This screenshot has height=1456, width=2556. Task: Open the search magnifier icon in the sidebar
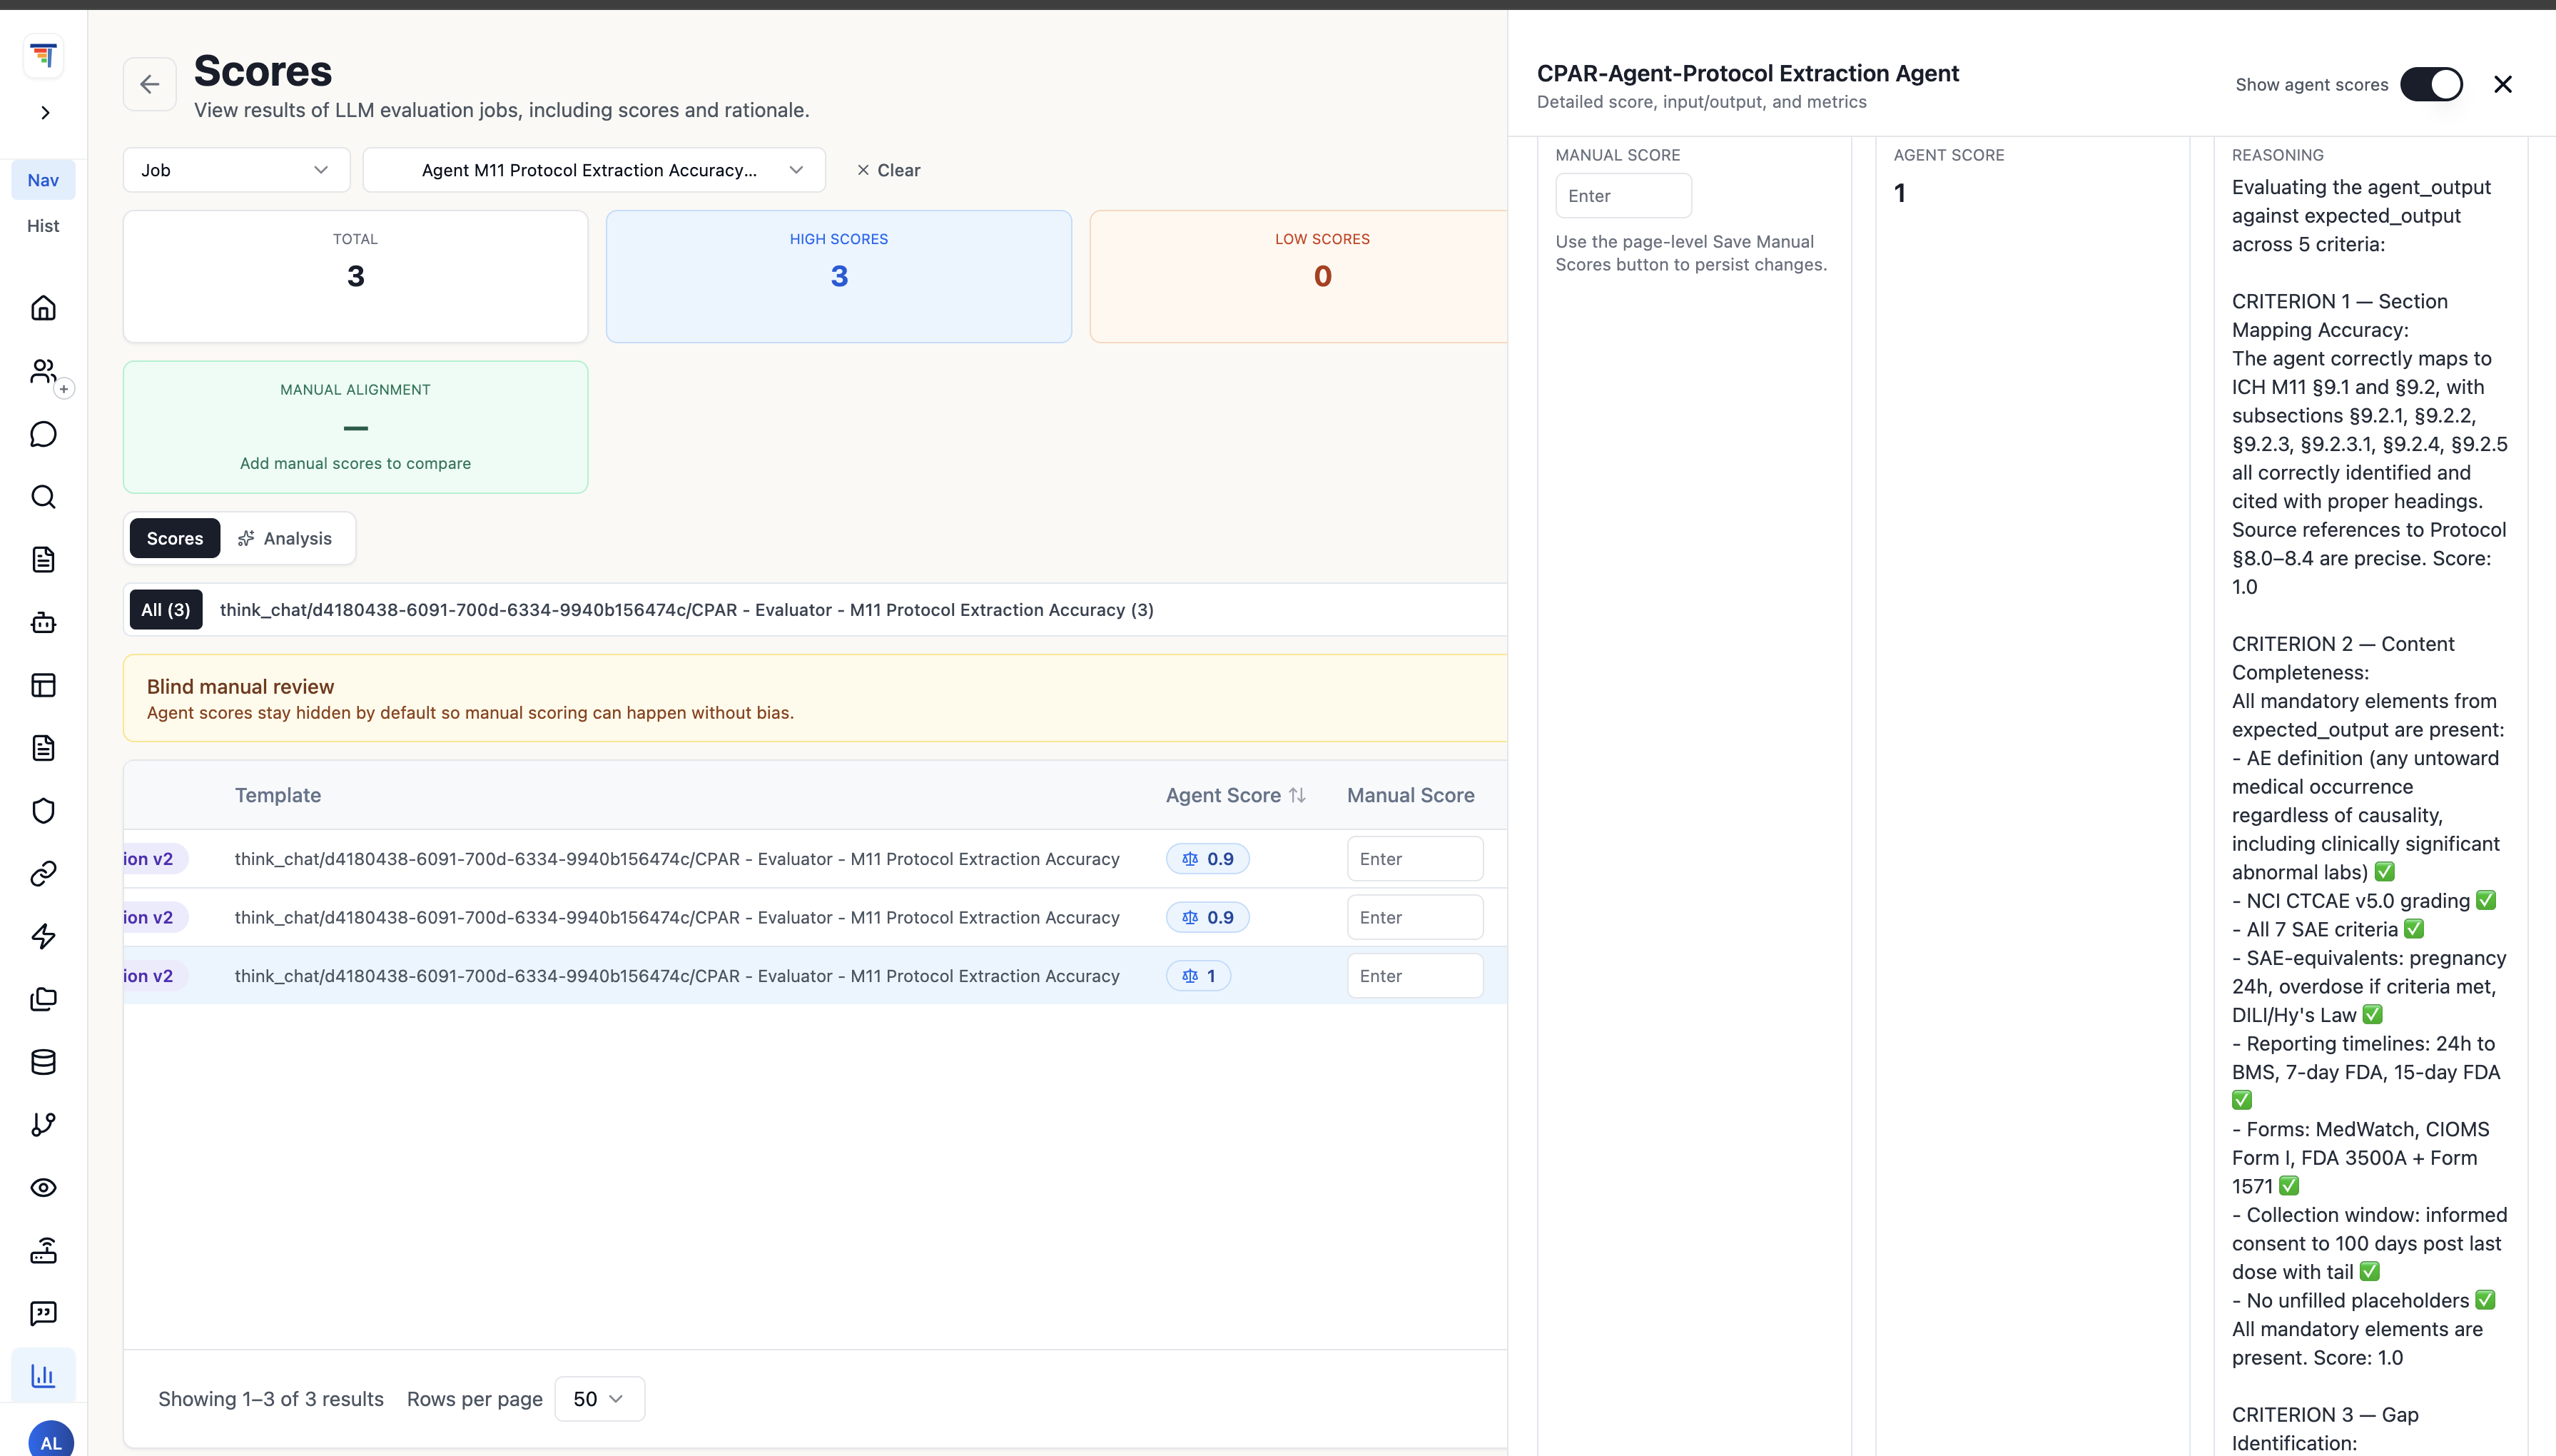(43, 497)
